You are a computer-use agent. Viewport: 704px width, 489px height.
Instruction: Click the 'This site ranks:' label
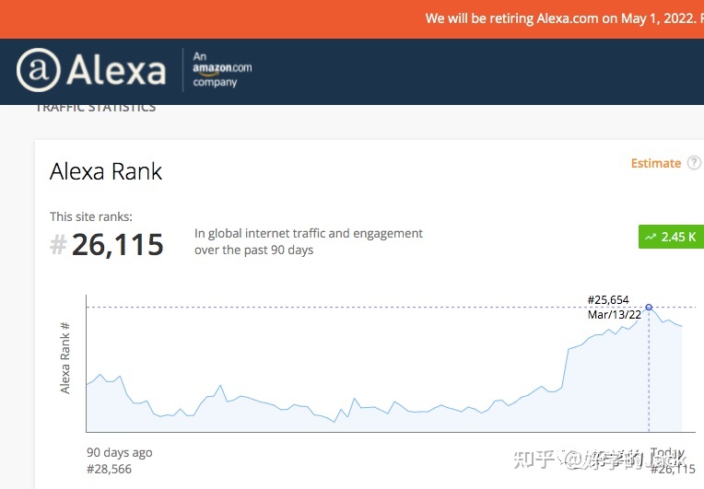pyautogui.click(x=90, y=216)
